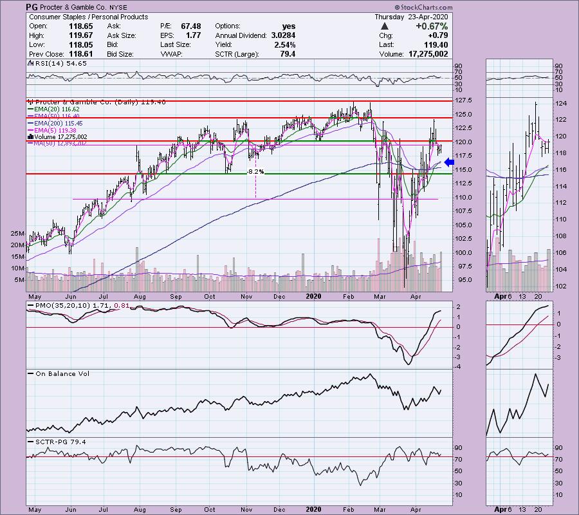Image resolution: width=579 pixels, height=515 pixels.
Task: Click the SCTR (Large) value 79.4 in header
Action: click(288, 54)
